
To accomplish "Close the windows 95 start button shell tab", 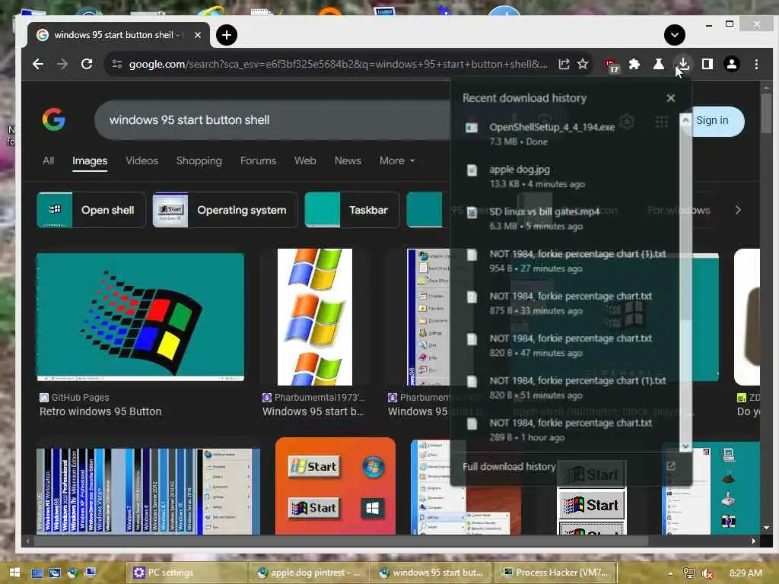I will click(198, 35).
